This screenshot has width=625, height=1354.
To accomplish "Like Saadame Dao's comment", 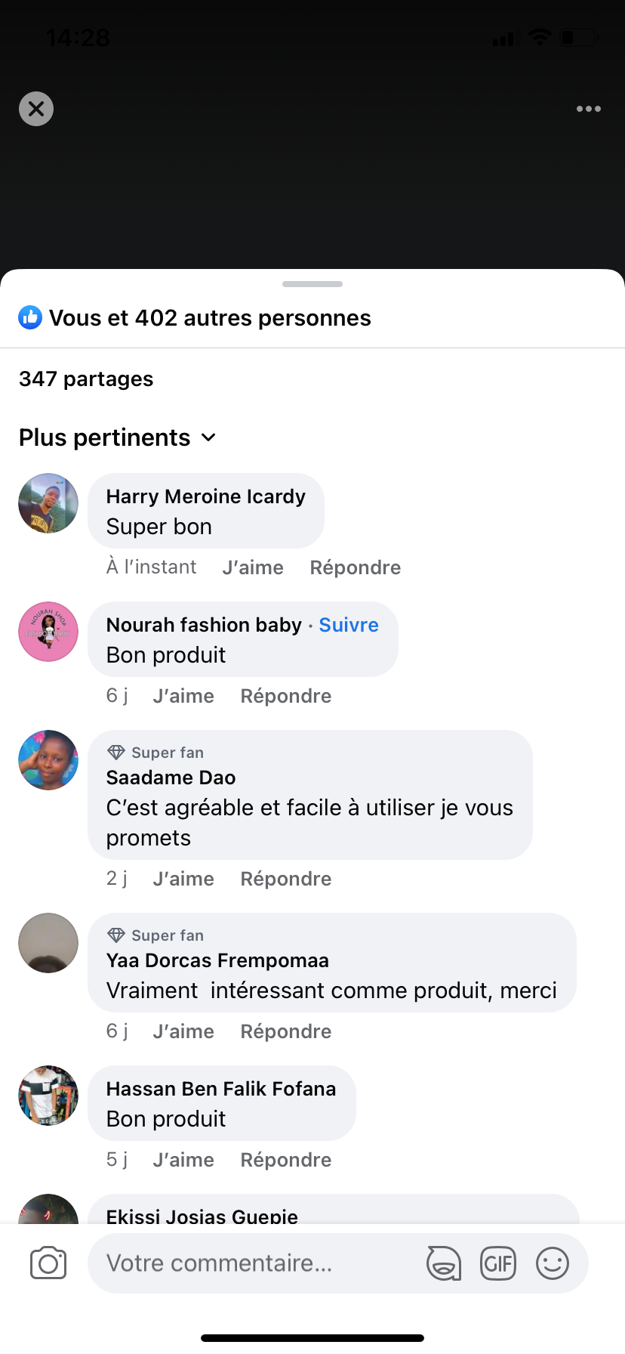I will [x=183, y=879].
